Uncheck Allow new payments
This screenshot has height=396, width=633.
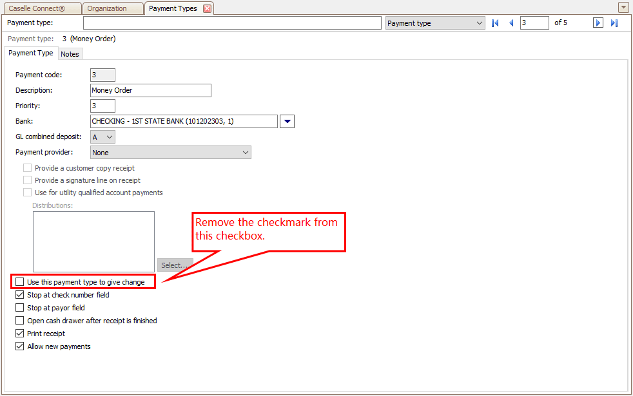click(x=20, y=346)
